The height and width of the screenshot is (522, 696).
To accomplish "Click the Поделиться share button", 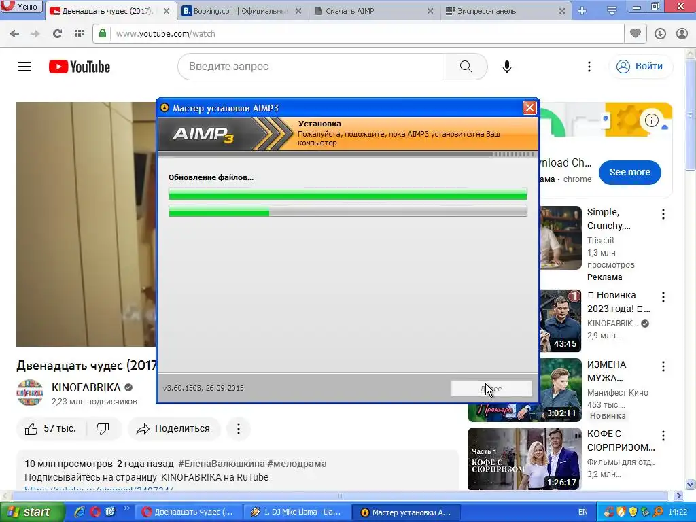I will point(173,429).
